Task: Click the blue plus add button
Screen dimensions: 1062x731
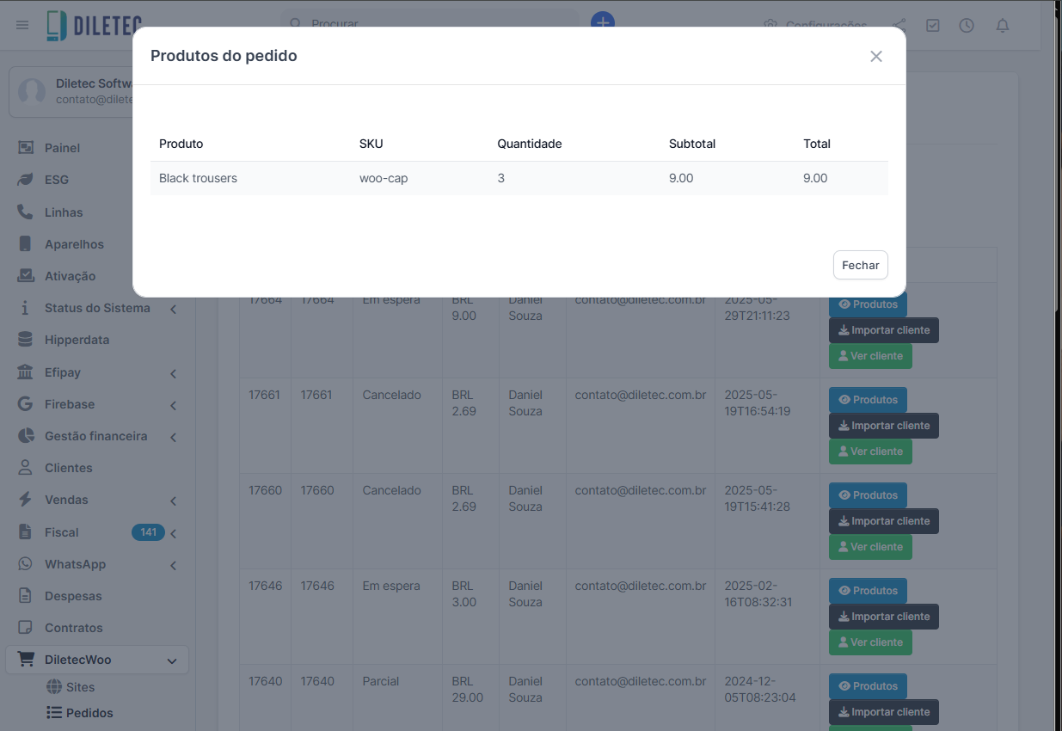Action: point(602,22)
